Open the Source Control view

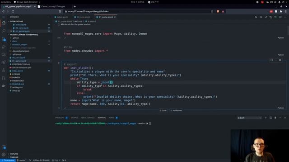click(4, 39)
